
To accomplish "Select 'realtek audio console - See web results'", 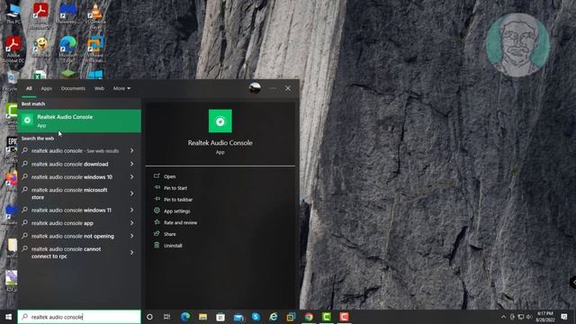I will coord(75,151).
